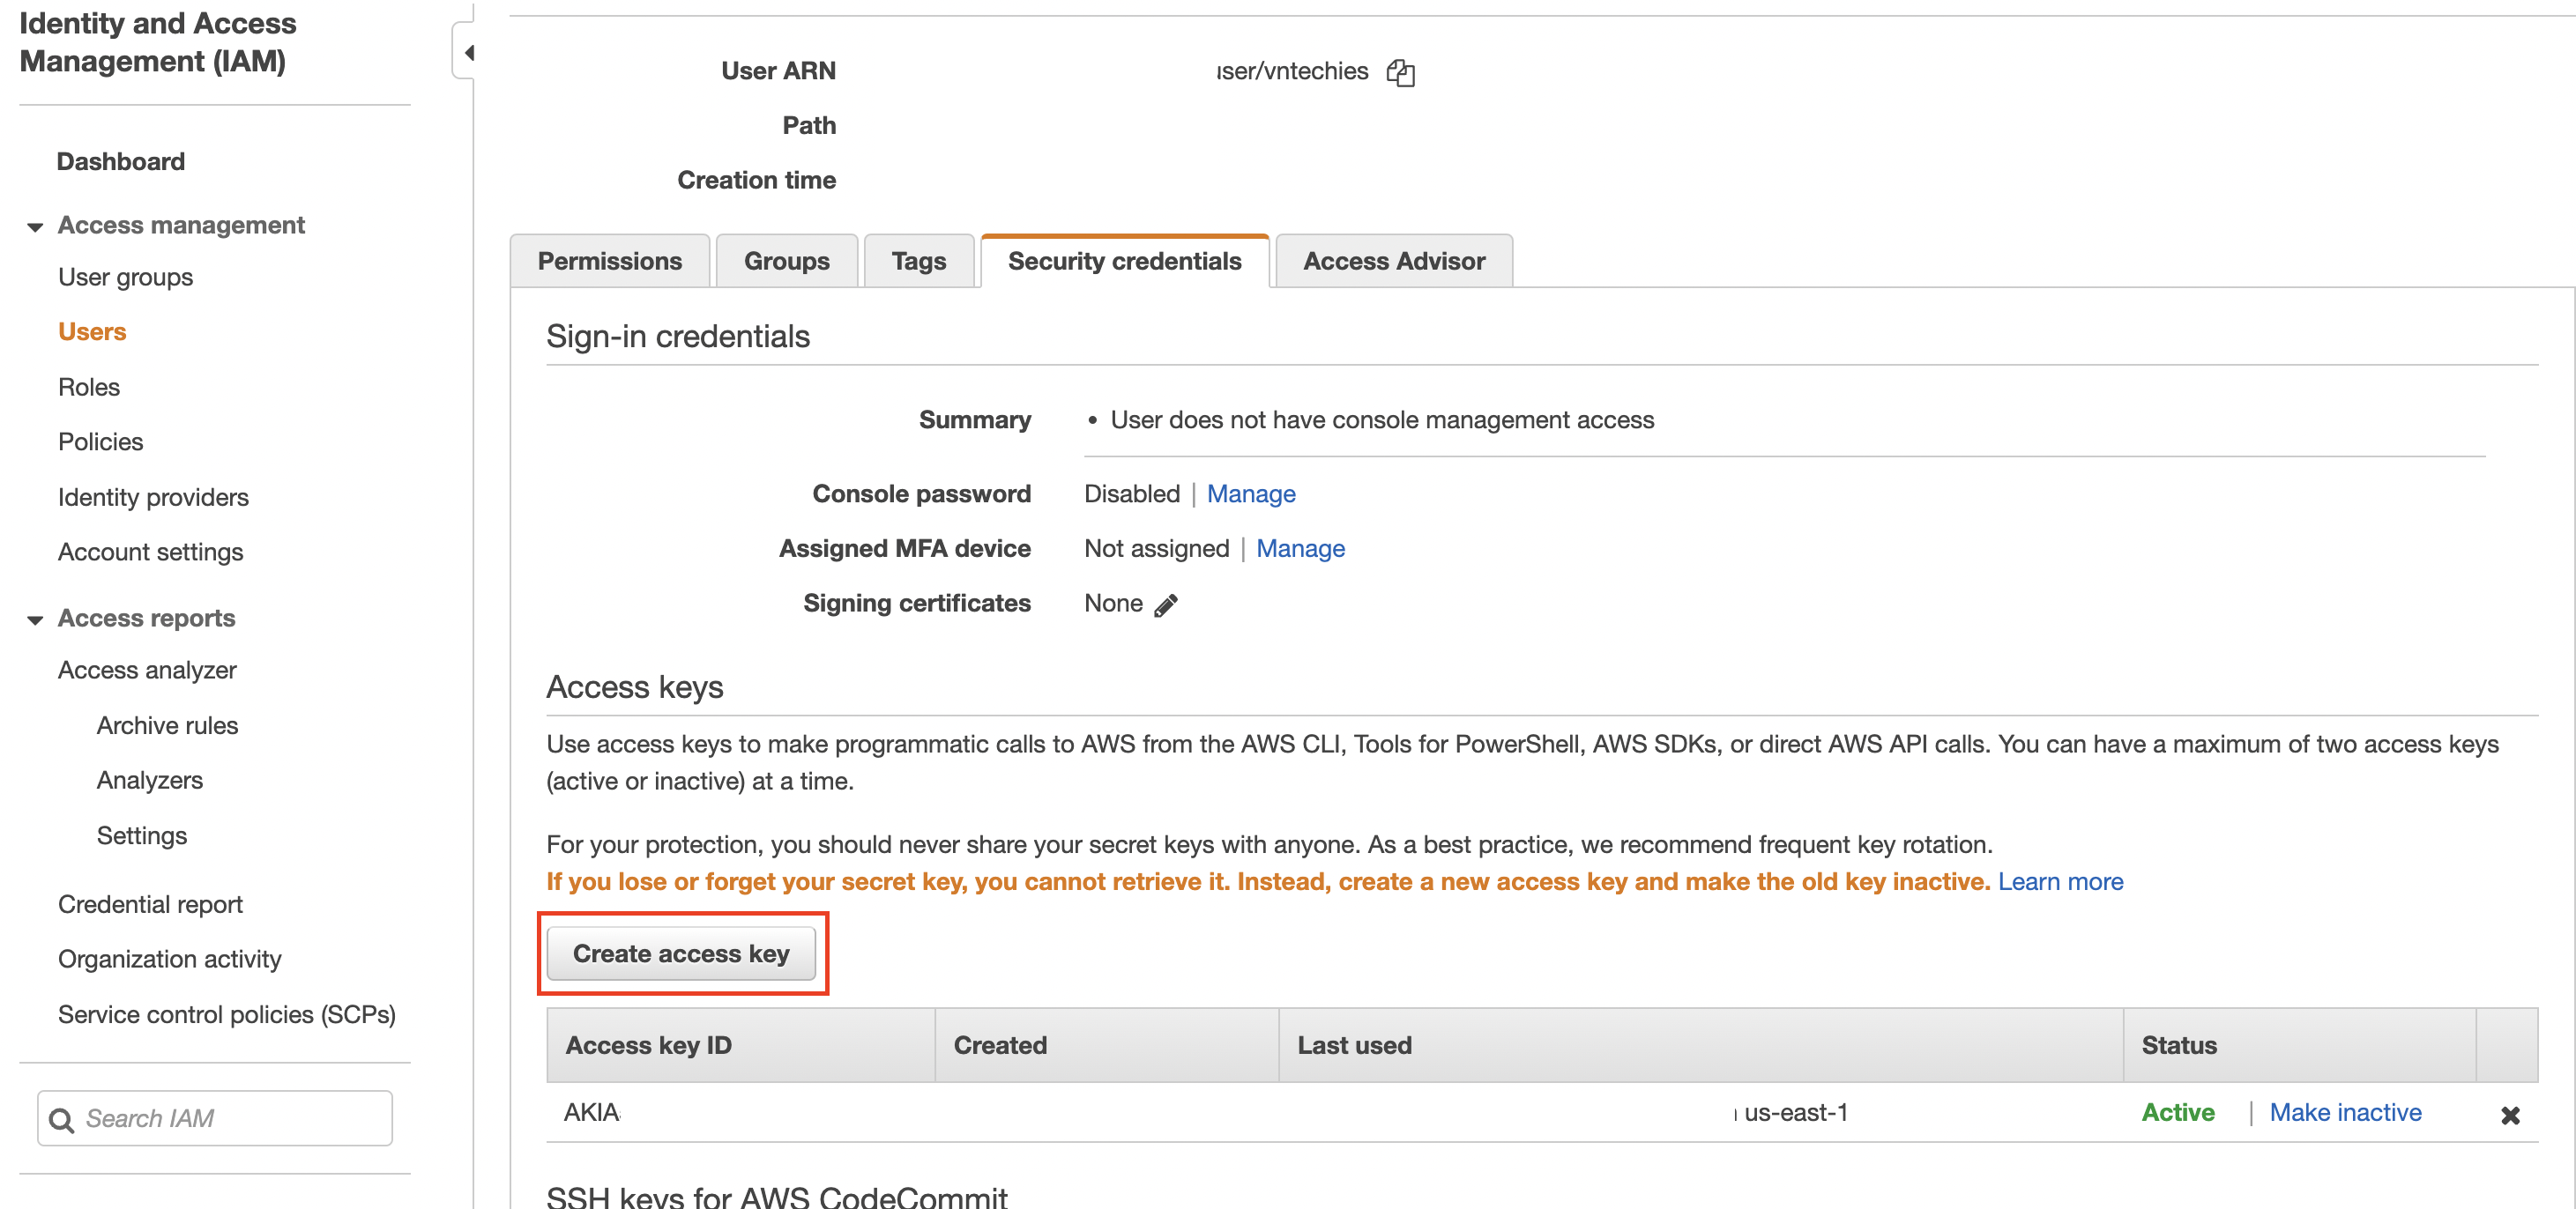Open Credential report in the sidebar
This screenshot has height=1209, width=2576.
pyautogui.click(x=150, y=904)
